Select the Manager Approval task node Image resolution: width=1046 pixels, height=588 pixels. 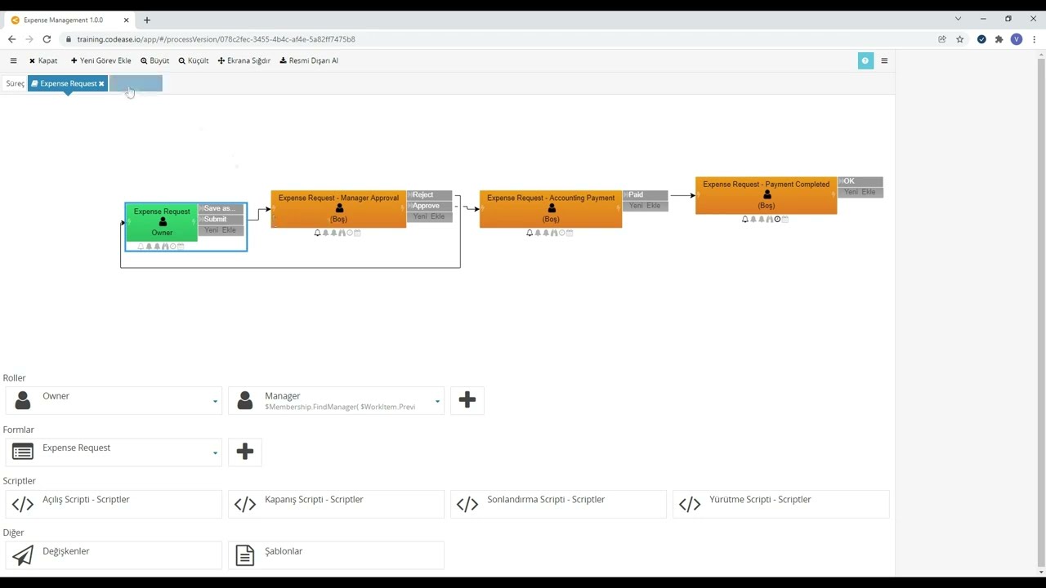(338, 208)
